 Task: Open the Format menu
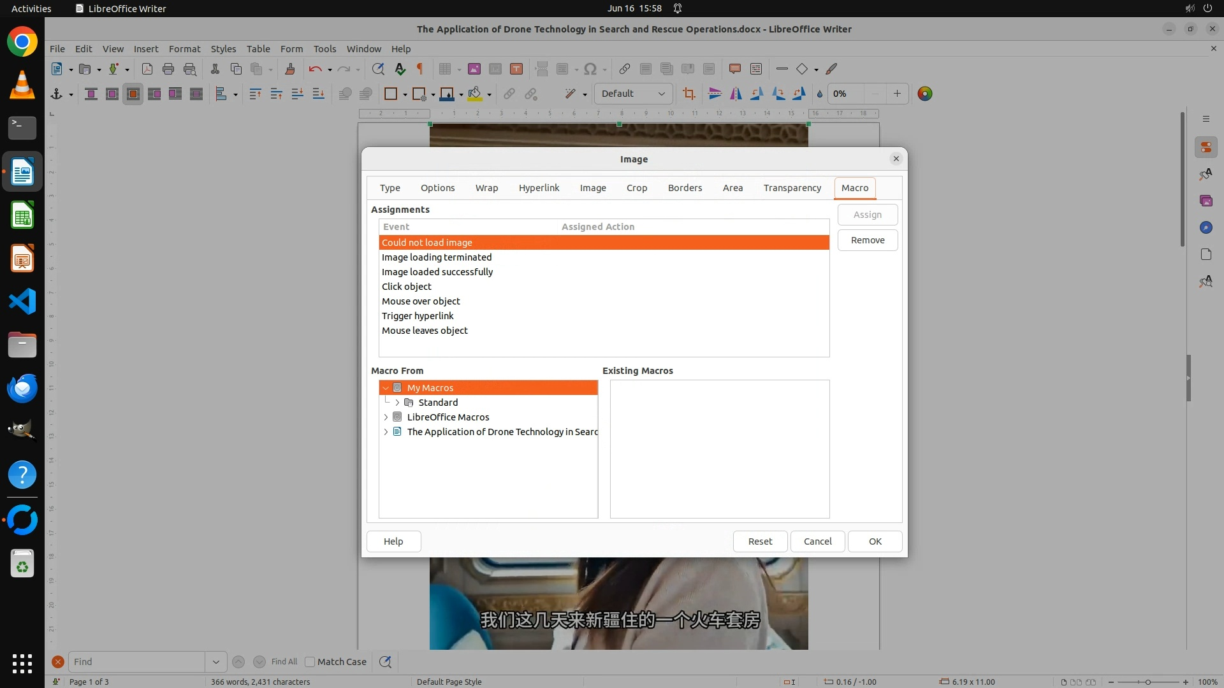184,49
